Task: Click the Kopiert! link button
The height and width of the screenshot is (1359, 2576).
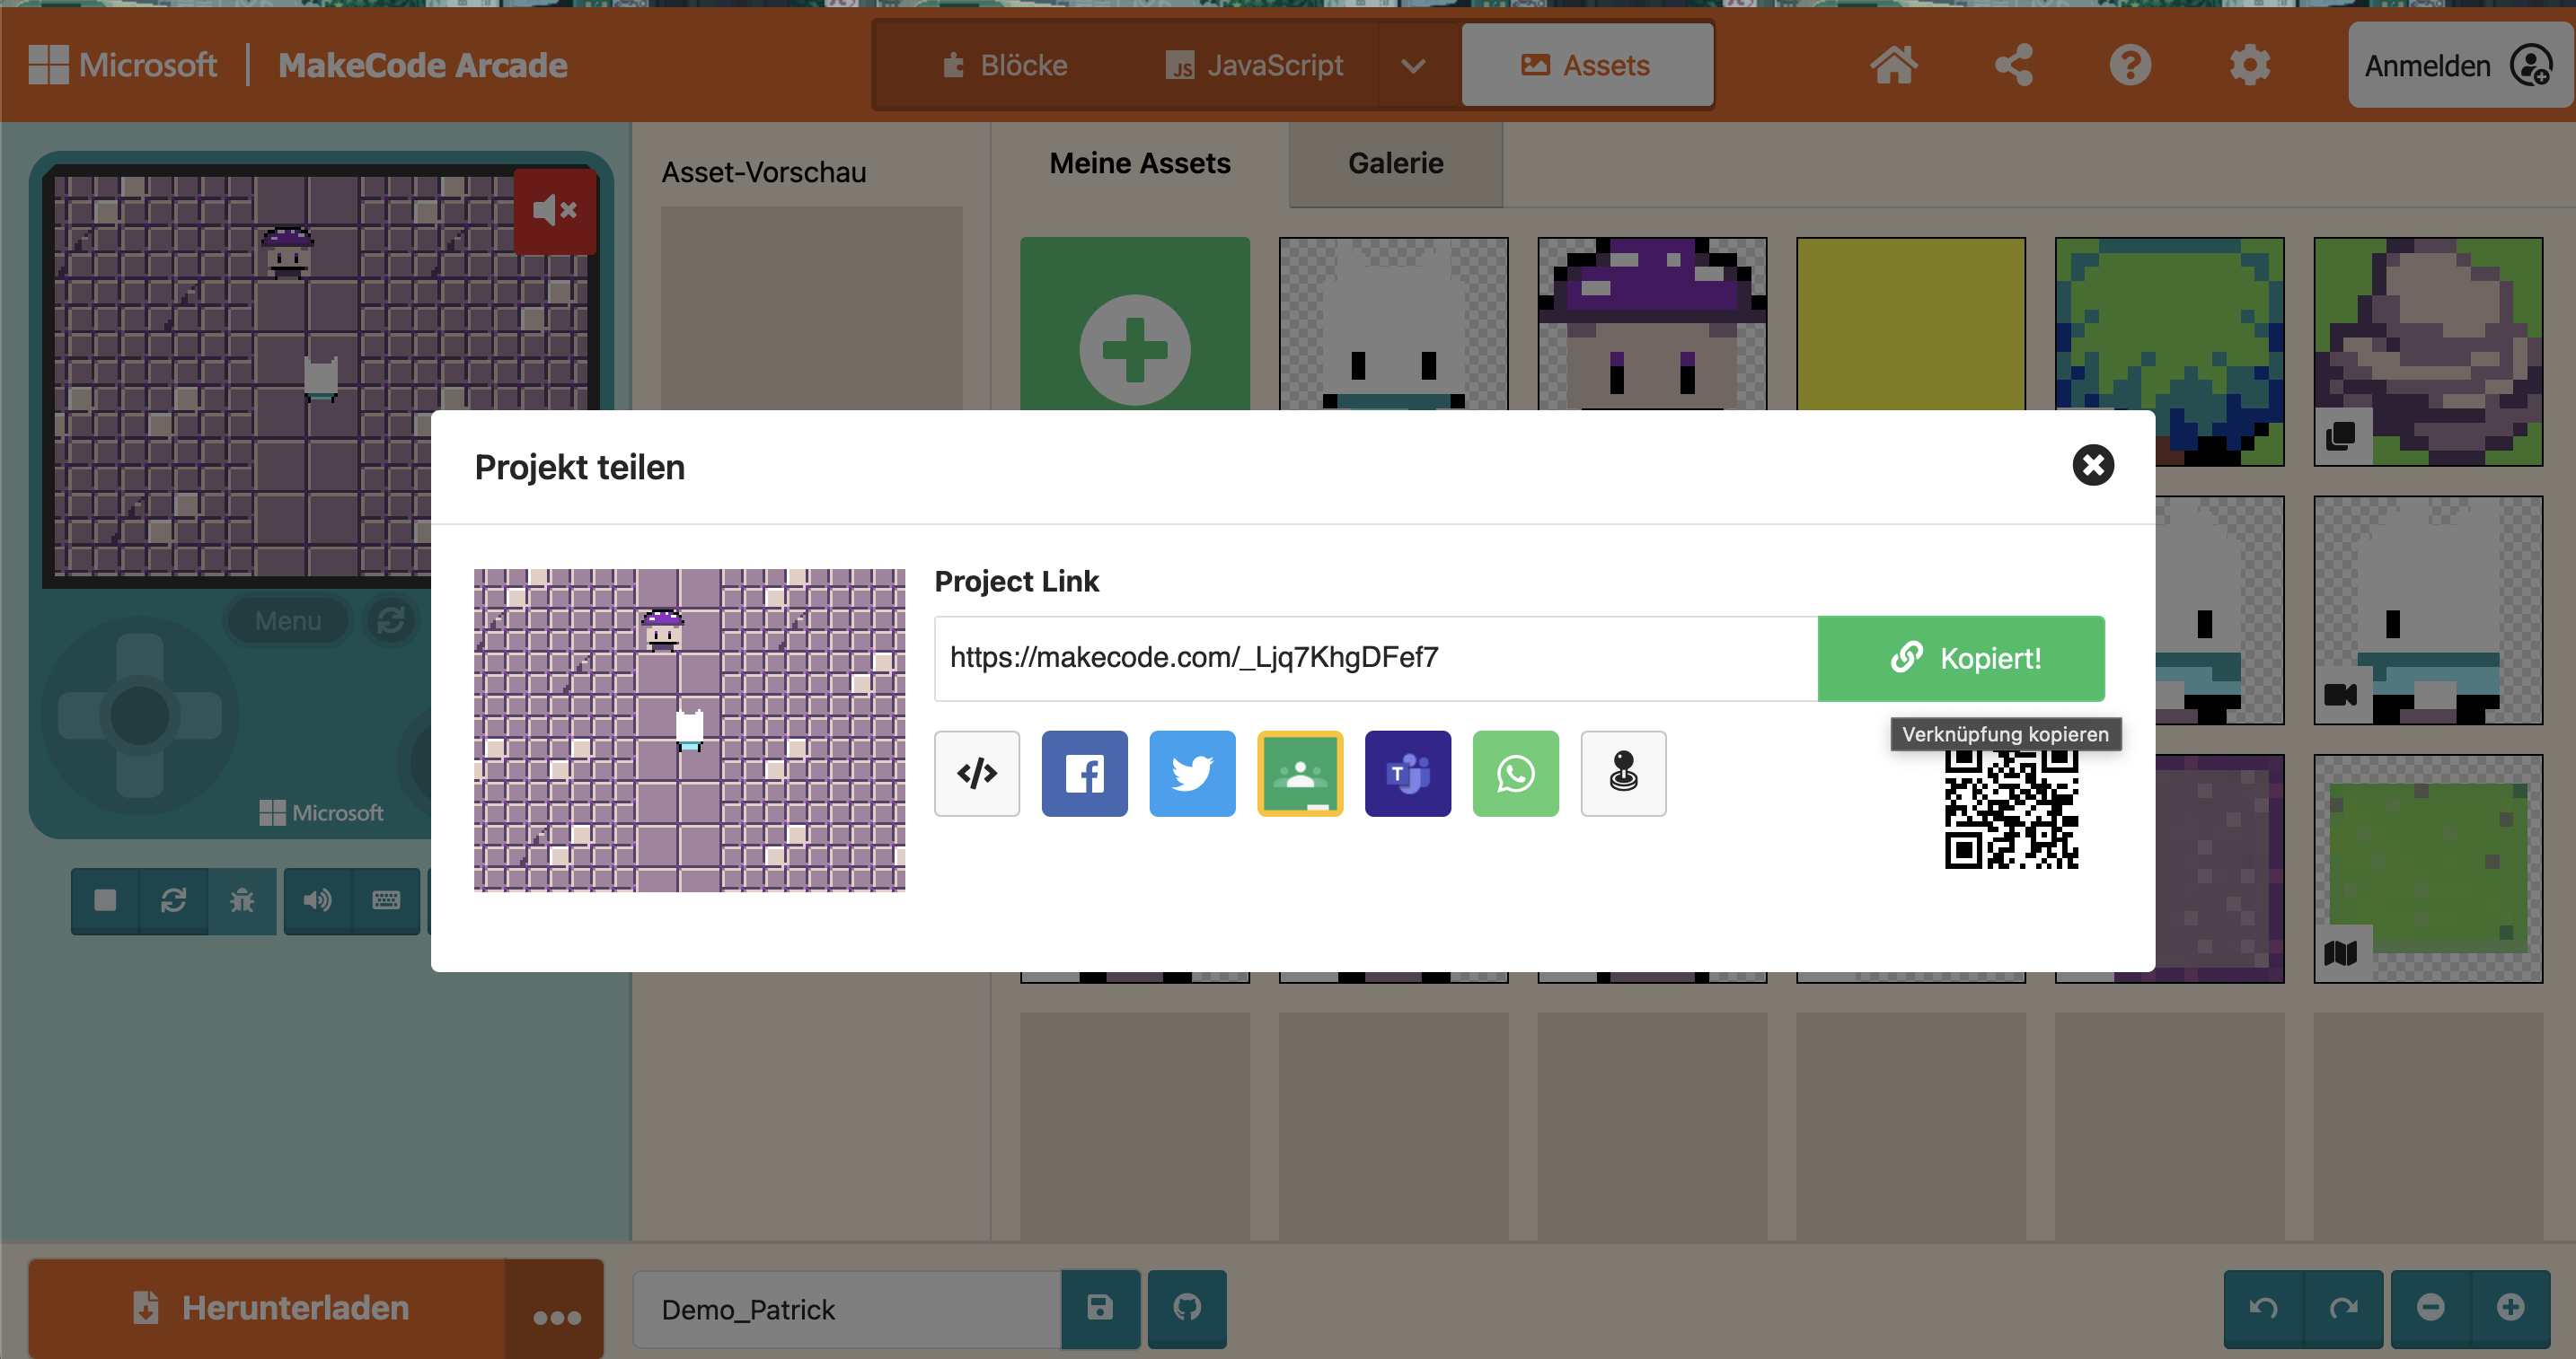Action: click(1960, 659)
